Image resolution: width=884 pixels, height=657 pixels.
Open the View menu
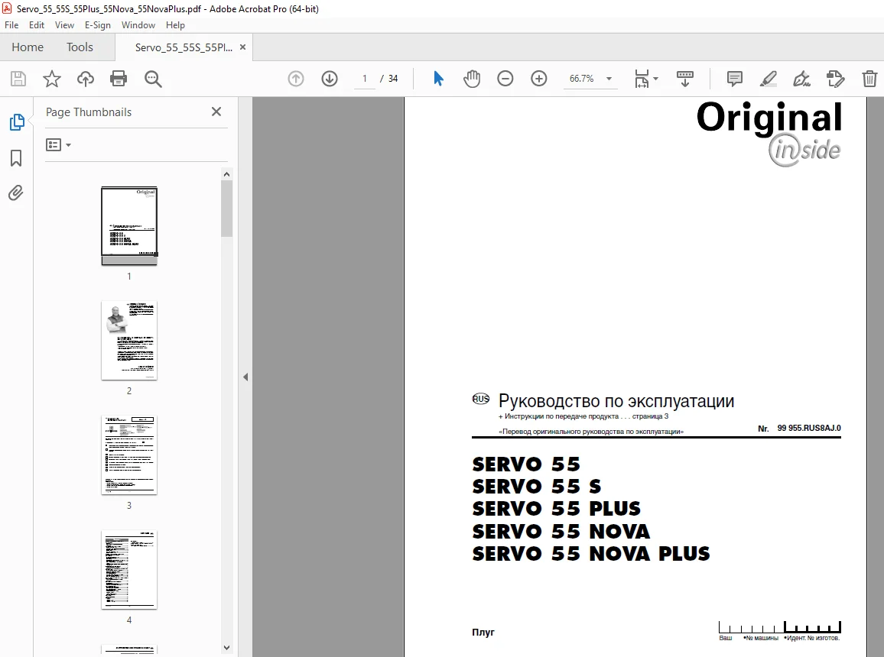[64, 24]
